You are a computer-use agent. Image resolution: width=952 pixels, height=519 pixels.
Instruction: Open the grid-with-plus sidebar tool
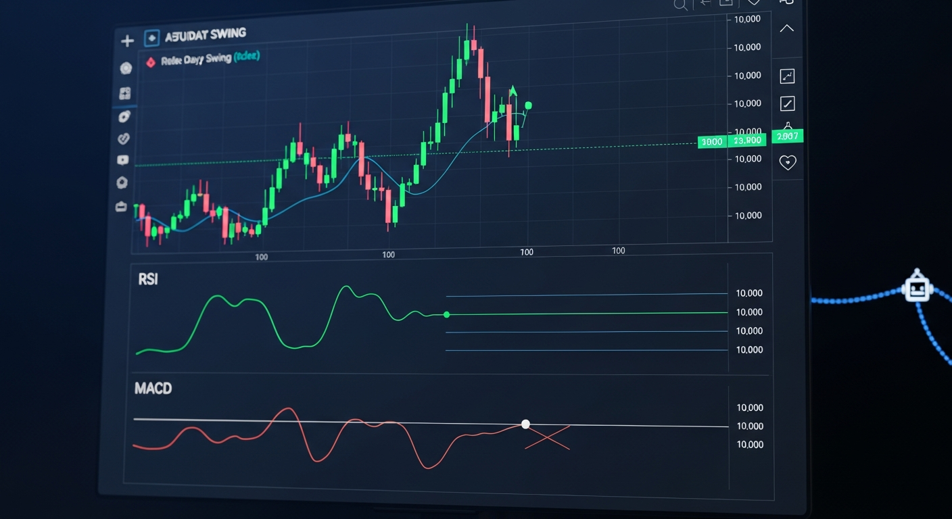pyautogui.click(x=124, y=93)
